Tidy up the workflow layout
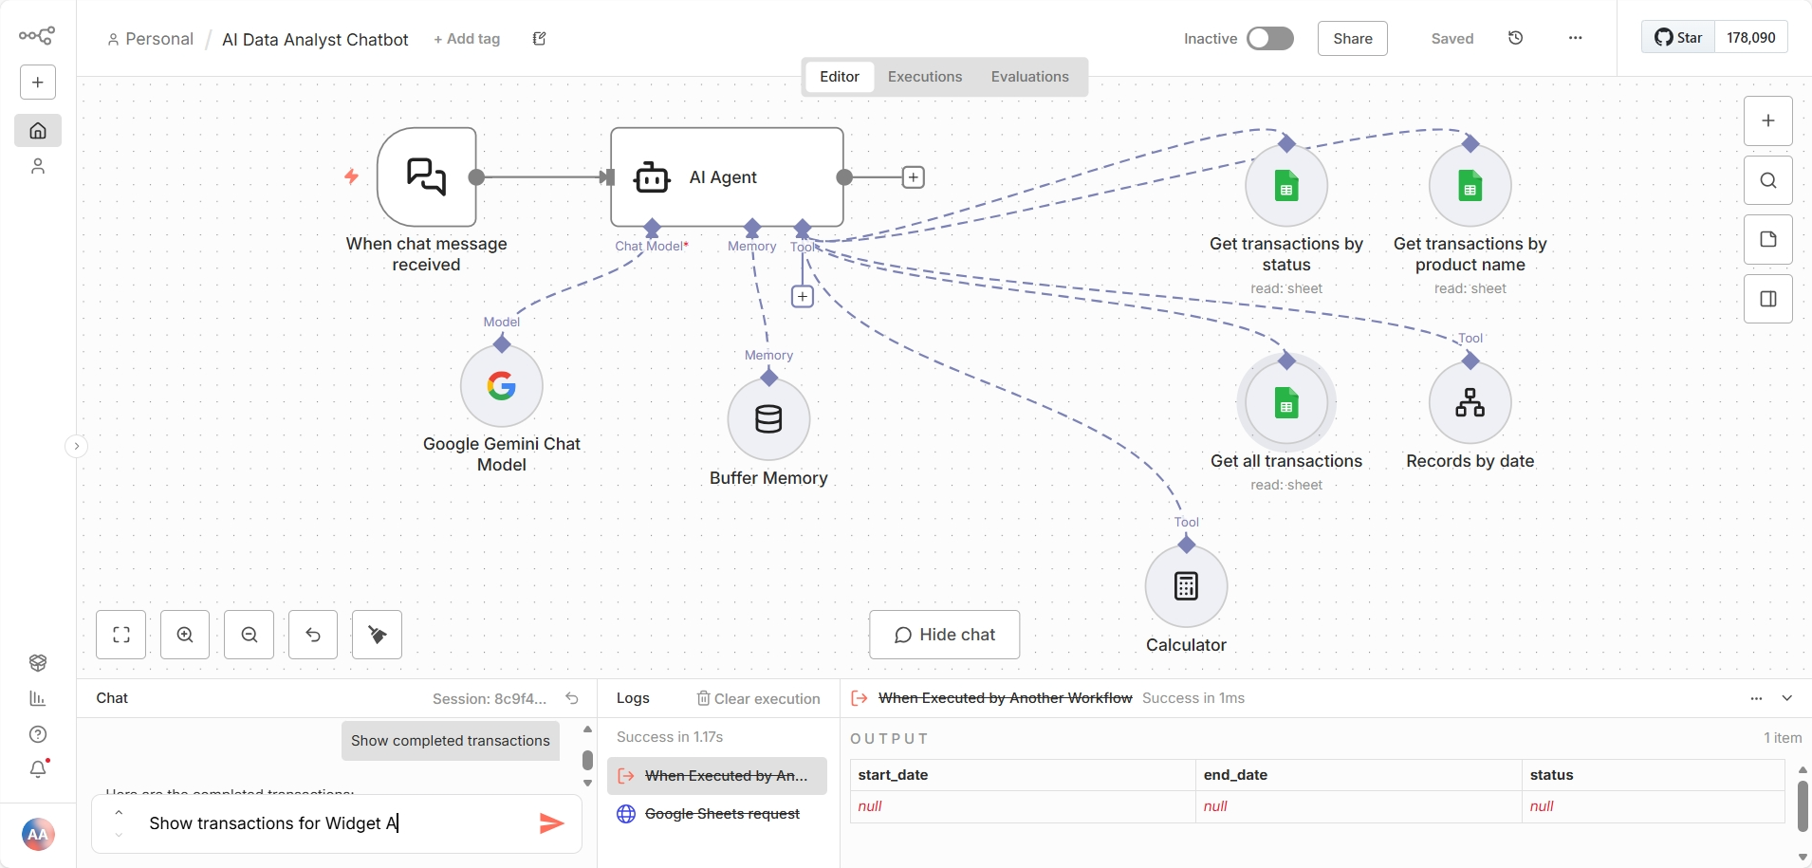Image resolution: width=1812 pixels, height=868 pixels. tap(377, 635)
